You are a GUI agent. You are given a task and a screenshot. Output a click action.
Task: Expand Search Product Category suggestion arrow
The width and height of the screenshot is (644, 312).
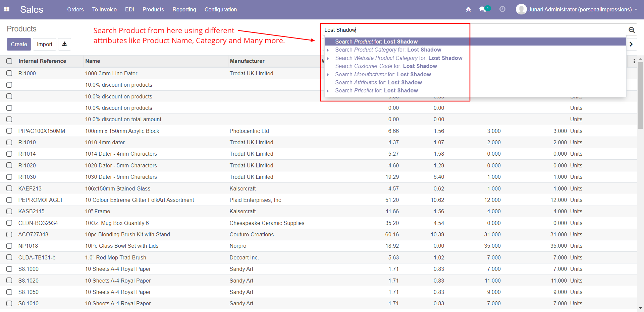(328, 50)
